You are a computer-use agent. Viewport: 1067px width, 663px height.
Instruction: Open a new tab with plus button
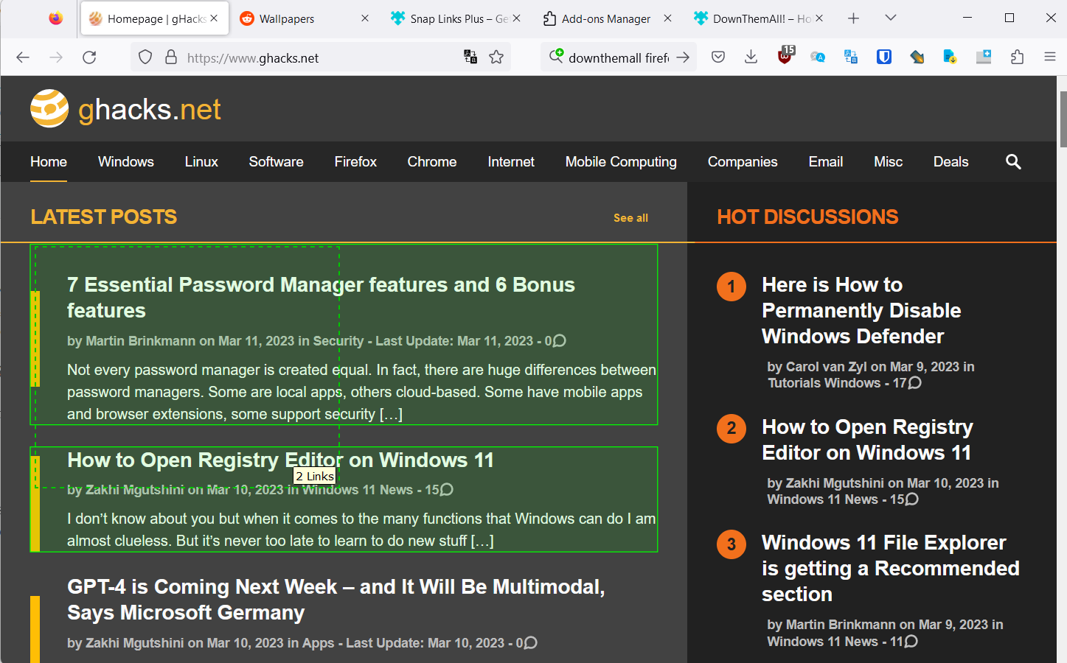853,18
